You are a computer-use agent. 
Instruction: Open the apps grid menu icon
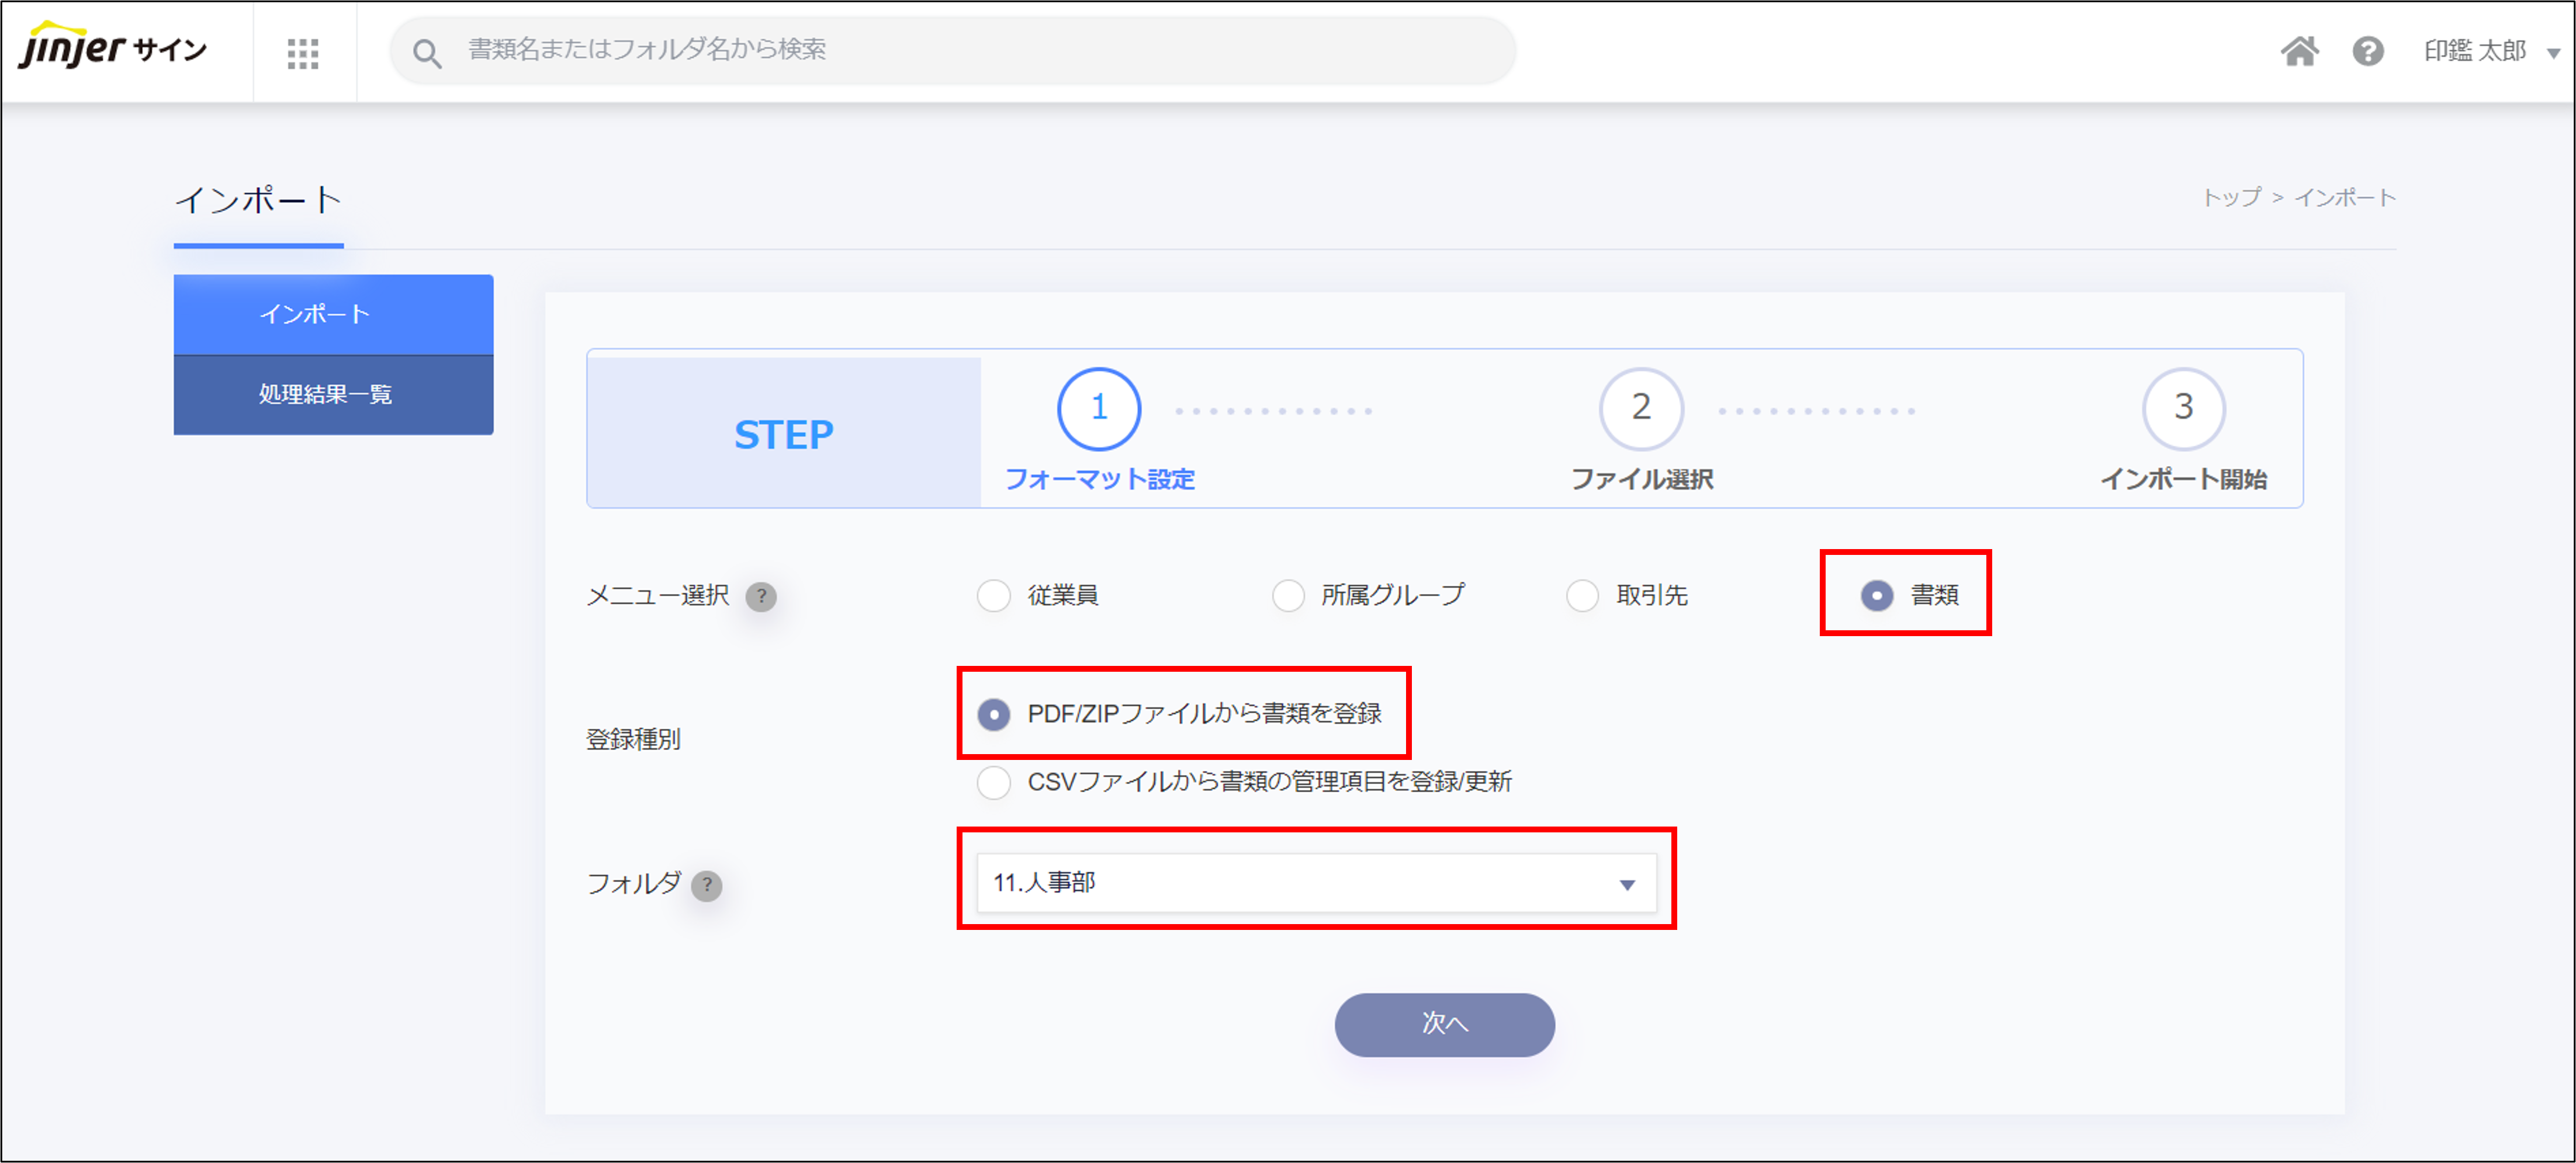[302, 52]
